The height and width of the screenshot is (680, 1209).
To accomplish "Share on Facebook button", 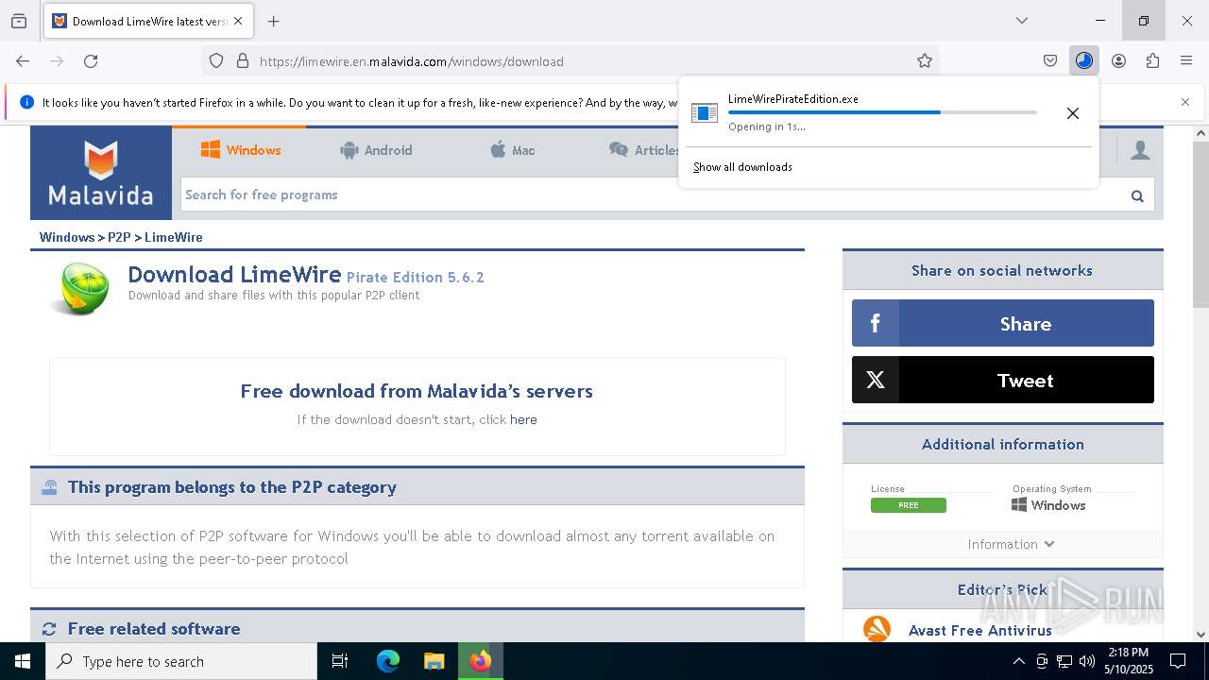I will pos(1003,323).
